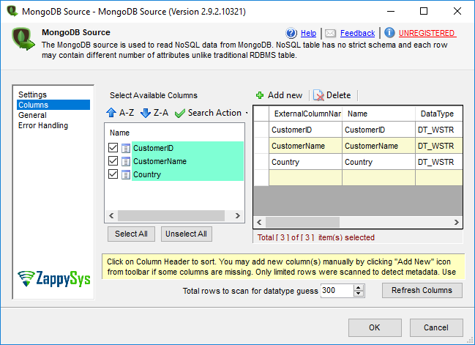Click the left arrow of the grid scrollbar
475x345 pixels.
259,222
